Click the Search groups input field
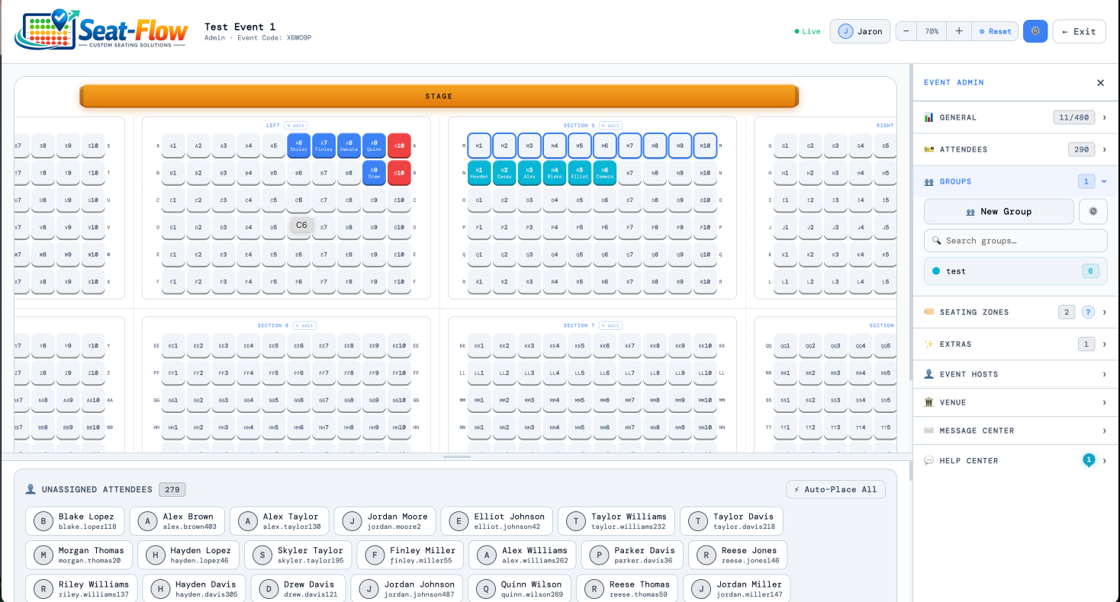The image size is (1120, 602). point(1015,241)
